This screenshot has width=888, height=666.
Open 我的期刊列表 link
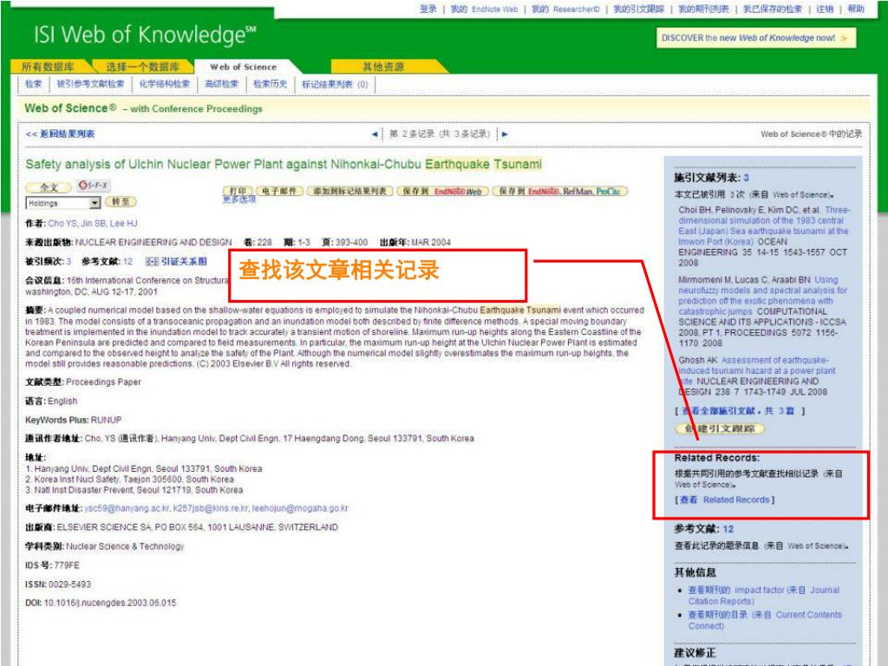[703, 9]
